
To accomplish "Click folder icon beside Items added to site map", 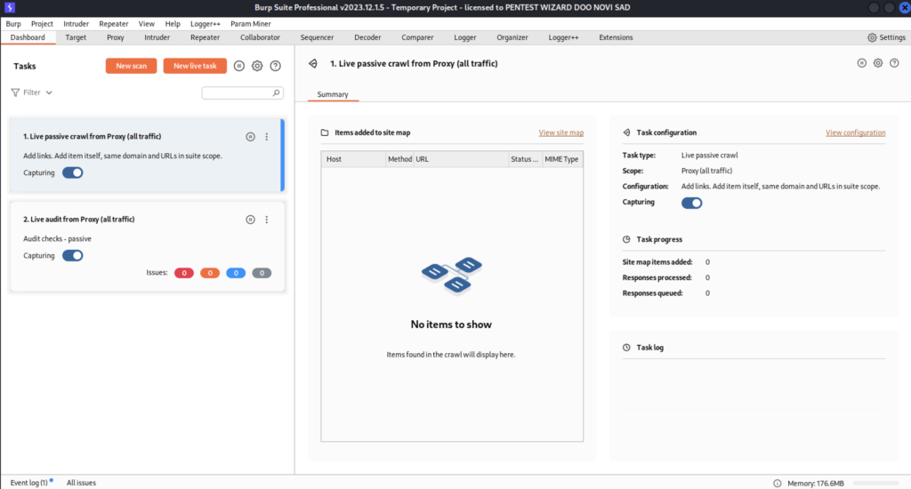I will click(325, 132).
